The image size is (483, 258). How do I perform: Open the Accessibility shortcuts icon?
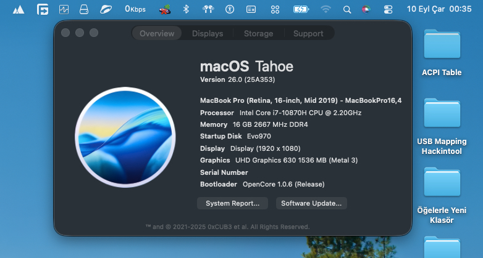click(x=230, y=9)
